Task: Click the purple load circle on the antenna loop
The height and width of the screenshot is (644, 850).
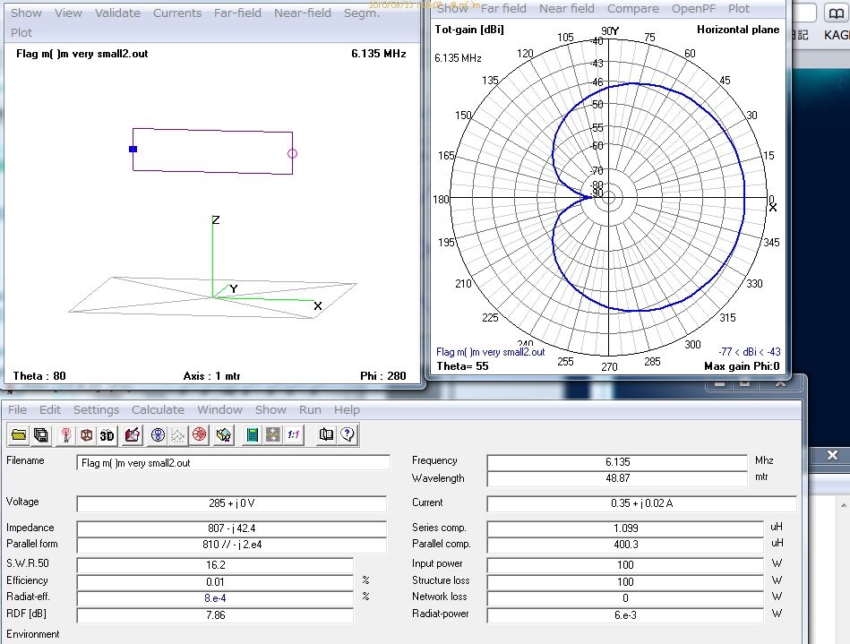Action: [x=292, y=153]
